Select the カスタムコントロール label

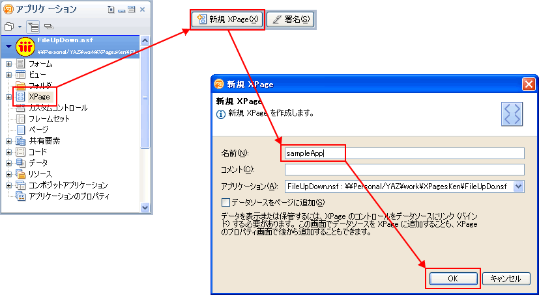click(58, 108)
